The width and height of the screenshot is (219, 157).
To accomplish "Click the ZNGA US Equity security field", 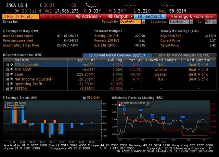I will pyautogui.click(x=20, y=16).
